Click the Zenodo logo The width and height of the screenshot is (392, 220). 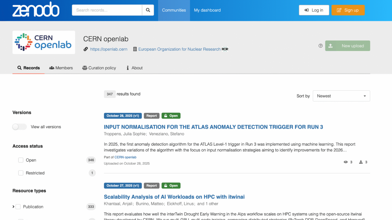point(36,10)
